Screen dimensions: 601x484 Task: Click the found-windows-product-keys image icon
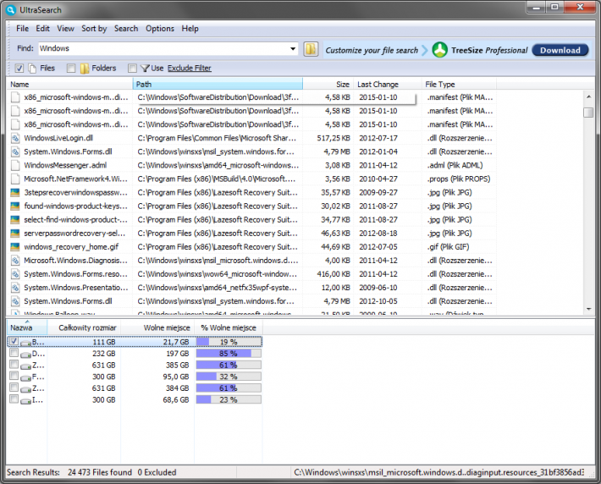(x=15, y=206)
